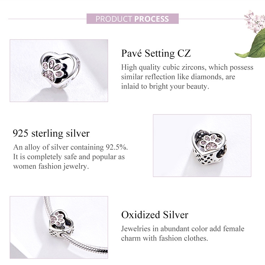Viewport: 265px width, 265px height.
Task: Select the 925 sterling silver heading
Action: (51, 133)
